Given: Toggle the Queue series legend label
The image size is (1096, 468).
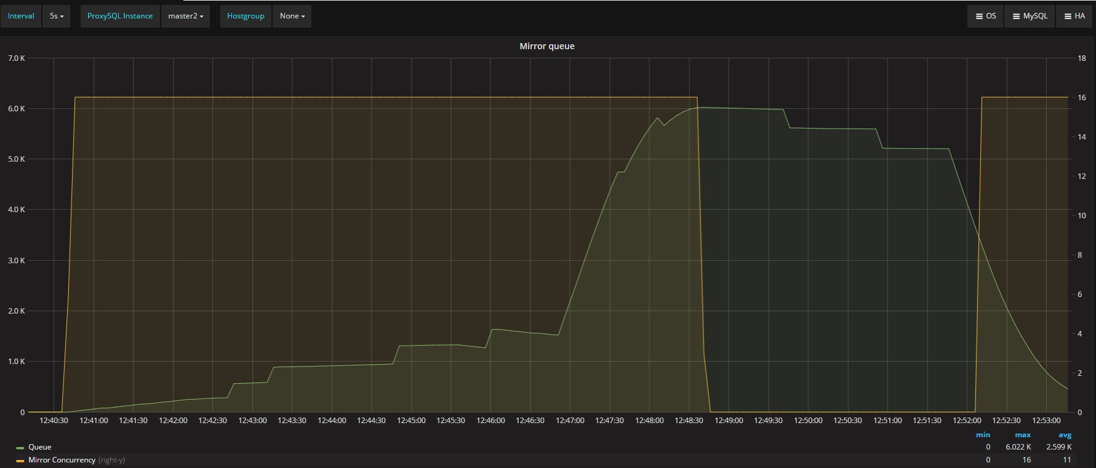Looking at the screenshot, I should click(40, 447).
